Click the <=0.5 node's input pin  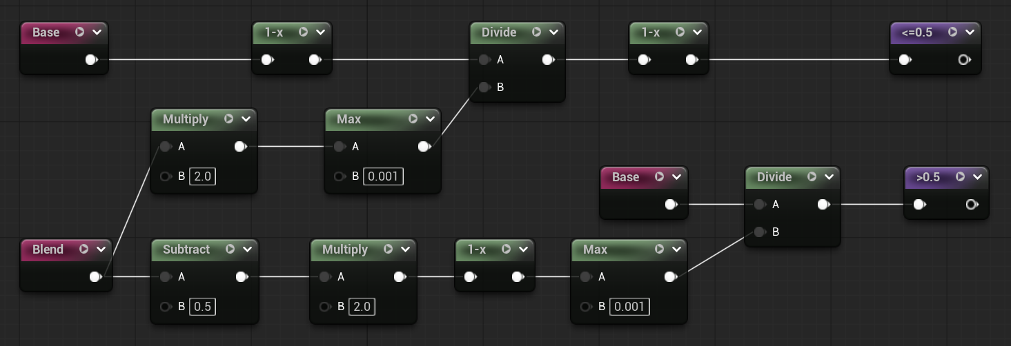click(905, 60)
